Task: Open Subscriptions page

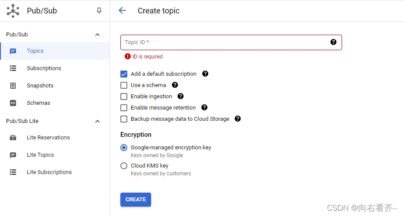Action: [x=55, y=68]
